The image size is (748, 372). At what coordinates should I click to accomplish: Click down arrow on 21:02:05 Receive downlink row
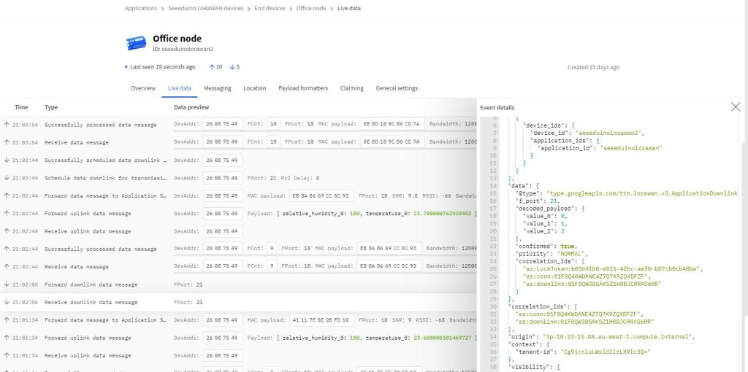coord(7,302)
